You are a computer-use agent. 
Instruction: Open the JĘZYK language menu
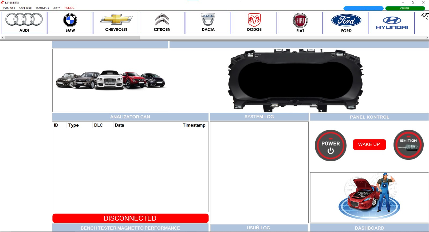(x=57, y=8)
